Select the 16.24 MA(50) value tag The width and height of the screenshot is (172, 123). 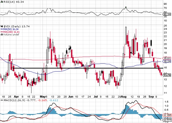coord(167,61)
